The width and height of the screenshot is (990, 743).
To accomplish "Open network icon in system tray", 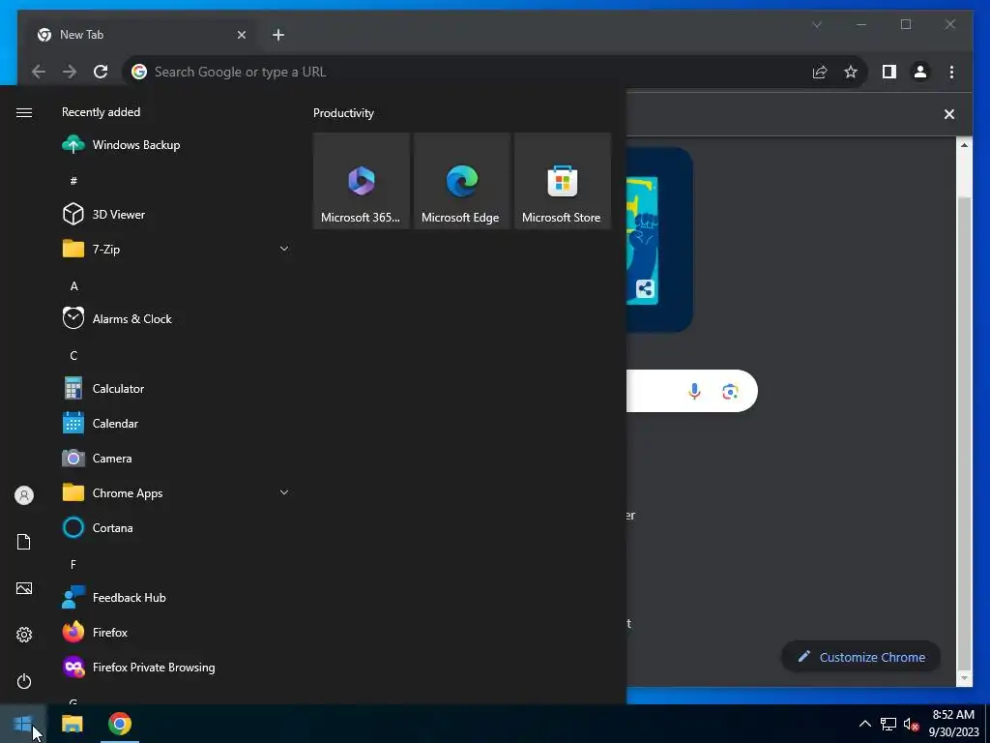I will pos(888,724).
